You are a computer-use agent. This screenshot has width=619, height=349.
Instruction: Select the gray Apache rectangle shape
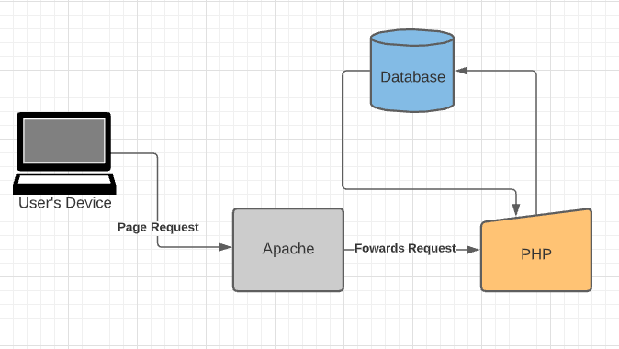288,250
